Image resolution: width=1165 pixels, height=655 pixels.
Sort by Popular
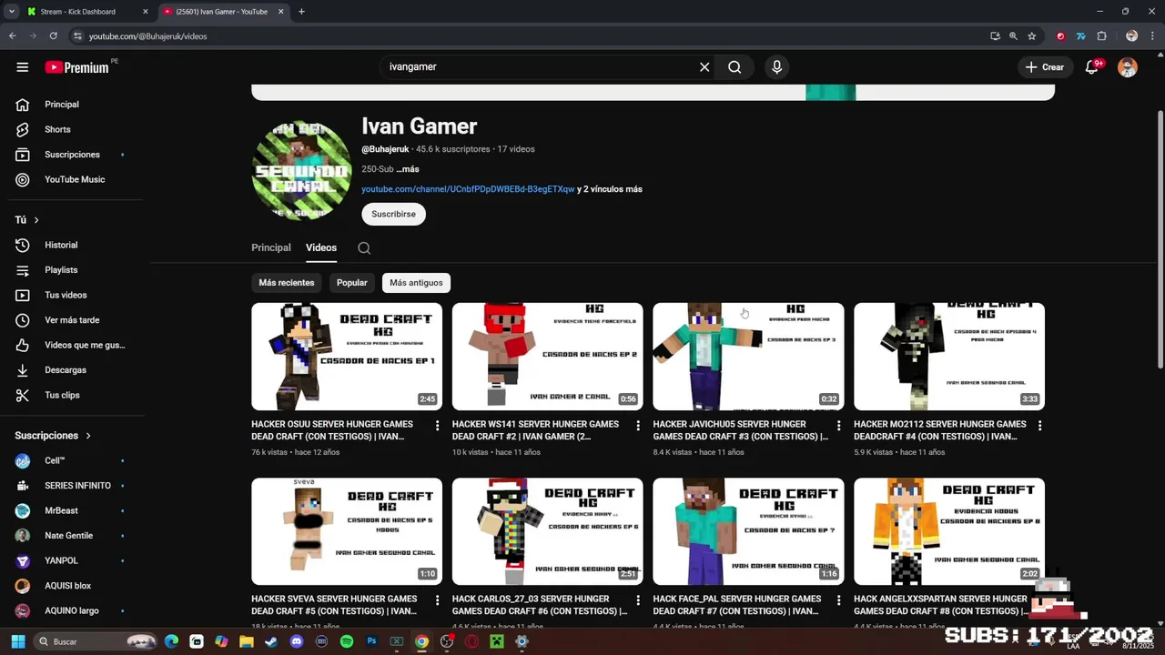click(x=352, y=283)
